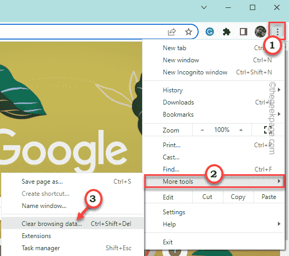Choose Save page as... item
Viewport: 289px width, 256px height.
(73, 182)
